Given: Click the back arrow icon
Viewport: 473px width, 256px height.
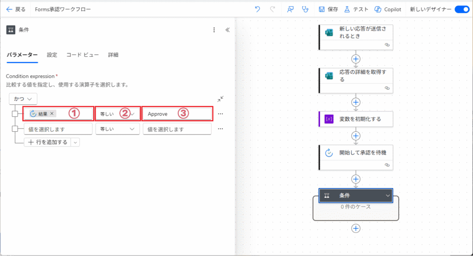Looking at the screenshot, I should click(x=9, y=9).
